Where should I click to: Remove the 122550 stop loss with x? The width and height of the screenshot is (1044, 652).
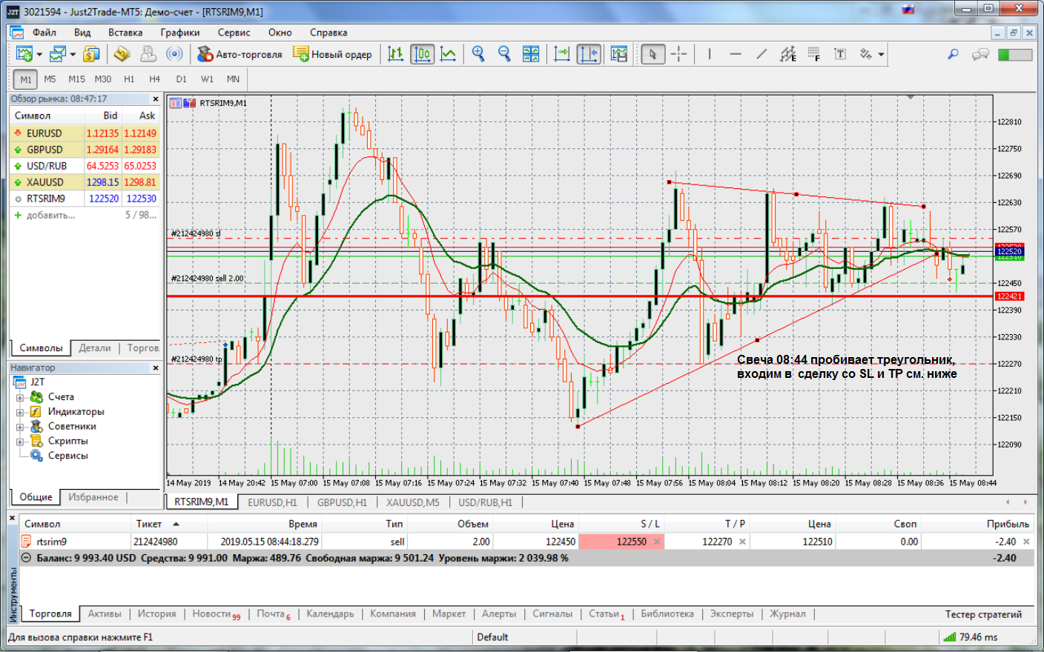click(x=657, y=542)
